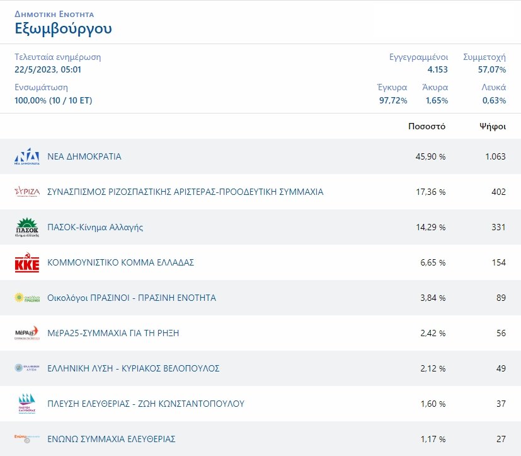Click the Ποσοστό column header
The height and width of the screenshot is (456, 521).
point(427,126)
